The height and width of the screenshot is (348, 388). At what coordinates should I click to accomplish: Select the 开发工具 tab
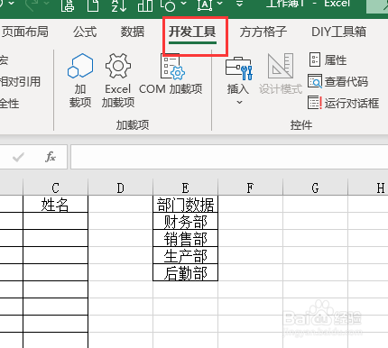point(192,32)
